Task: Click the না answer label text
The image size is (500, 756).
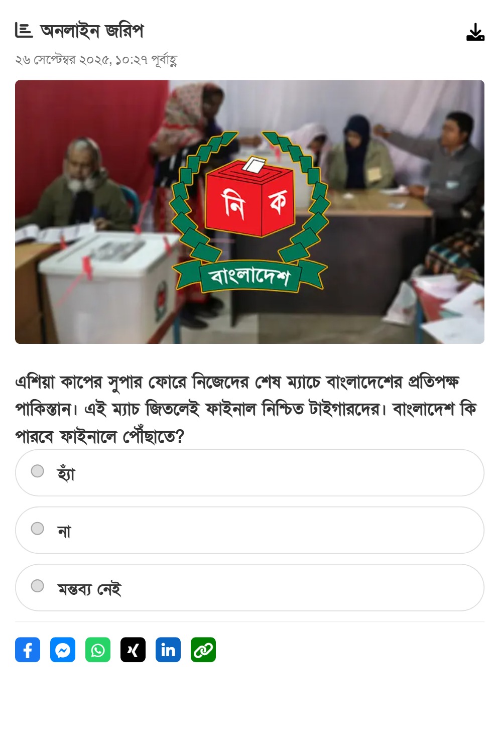Action: coord(64,531)
